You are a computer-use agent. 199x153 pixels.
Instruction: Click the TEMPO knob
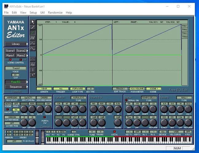[48, 109]
